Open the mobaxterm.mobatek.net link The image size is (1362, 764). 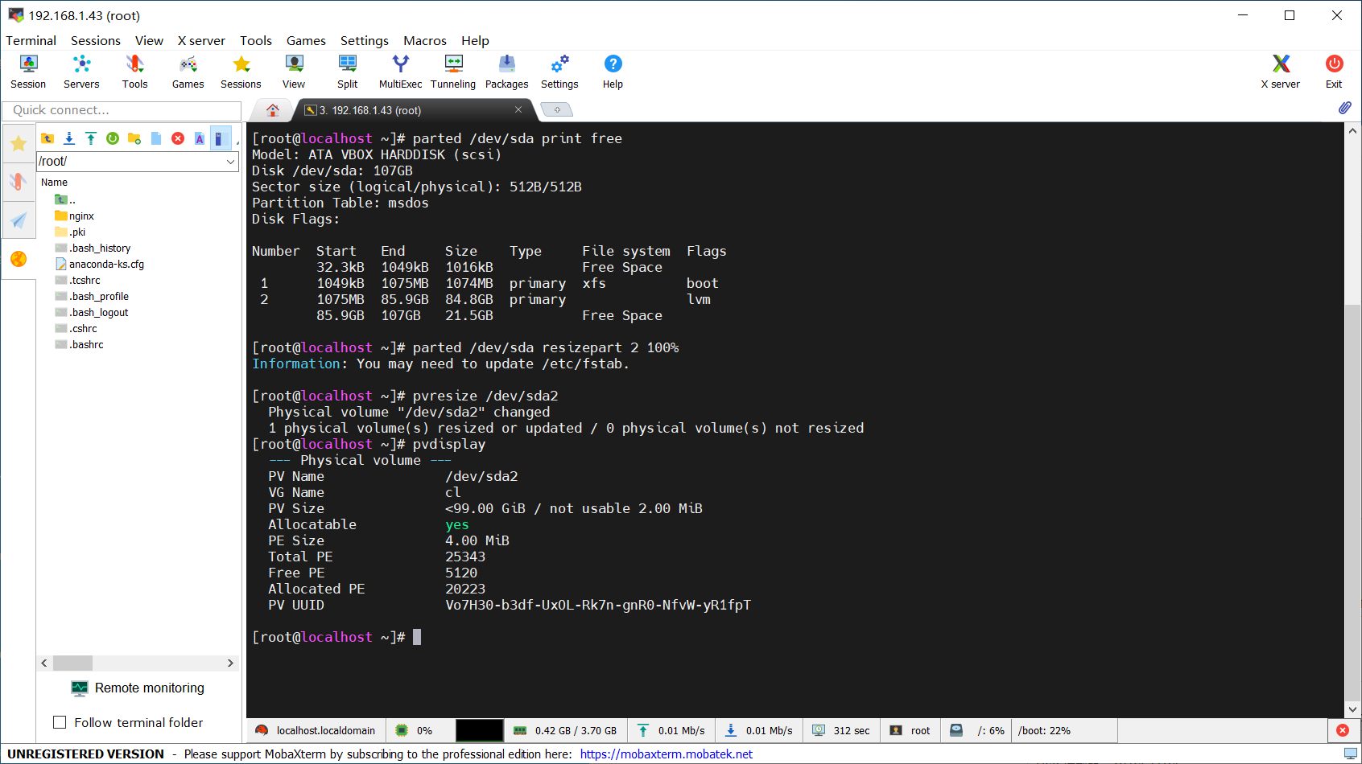(666, 754)
